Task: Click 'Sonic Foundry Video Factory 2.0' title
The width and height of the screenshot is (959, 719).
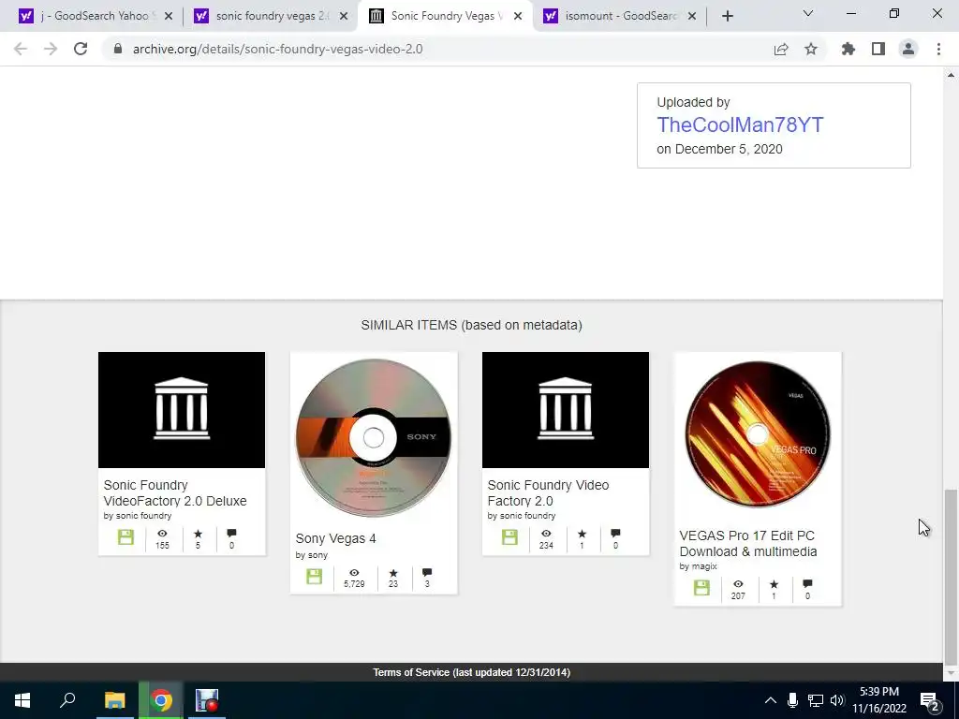Action: [548, 492]
